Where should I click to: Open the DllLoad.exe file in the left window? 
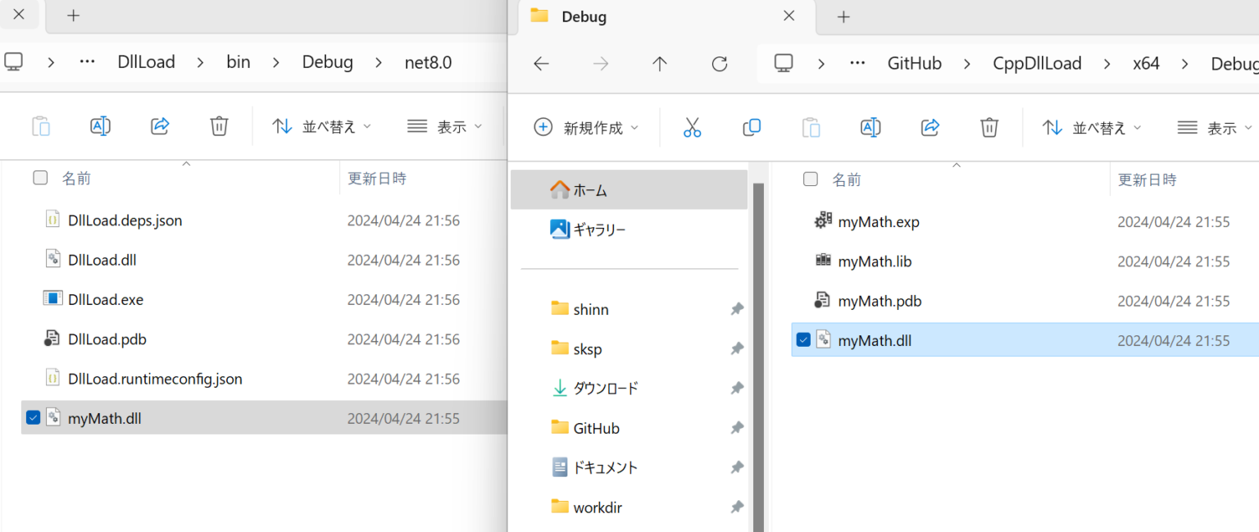pos(105,298)
